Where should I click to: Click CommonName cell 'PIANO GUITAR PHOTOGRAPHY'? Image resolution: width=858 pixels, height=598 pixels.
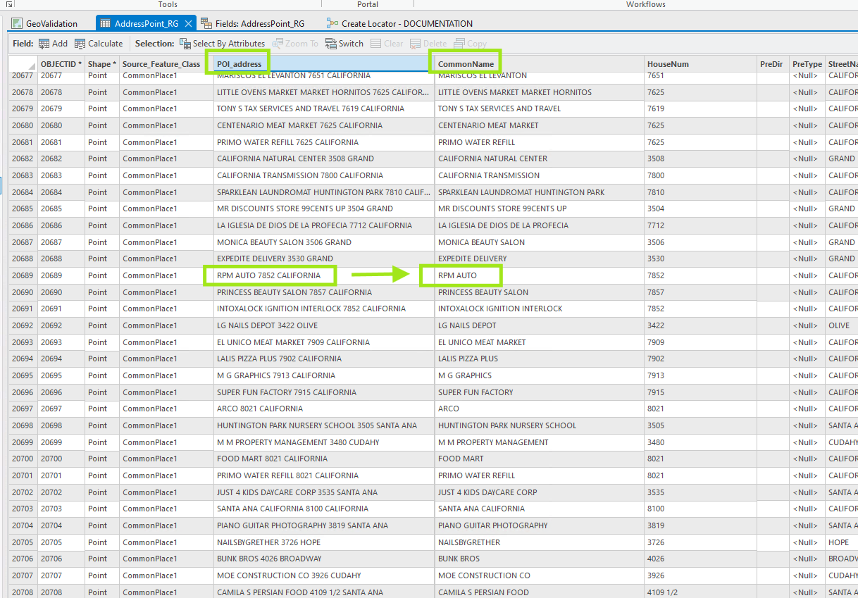tap(539, 525)
